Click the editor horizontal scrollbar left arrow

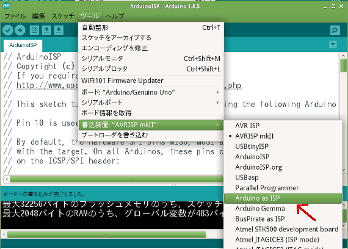pyautogui.click(x=7, y=179)
